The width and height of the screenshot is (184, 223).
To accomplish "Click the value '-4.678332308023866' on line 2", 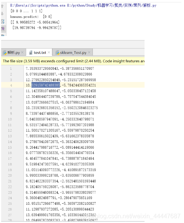I will [75, 74].
